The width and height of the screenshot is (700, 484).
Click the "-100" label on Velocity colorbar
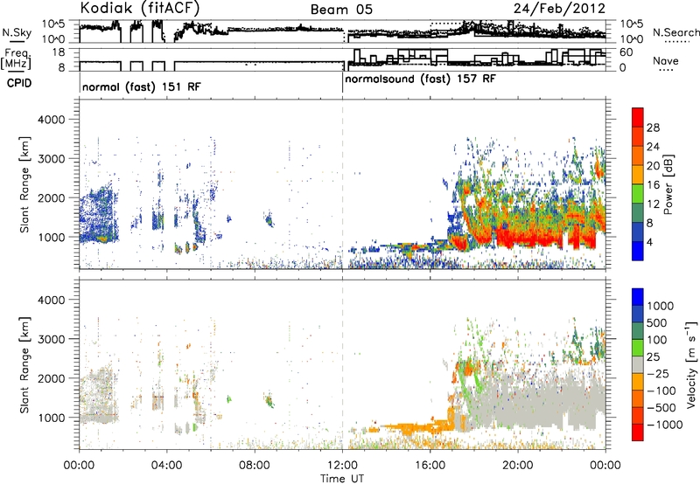click(661, 391)
